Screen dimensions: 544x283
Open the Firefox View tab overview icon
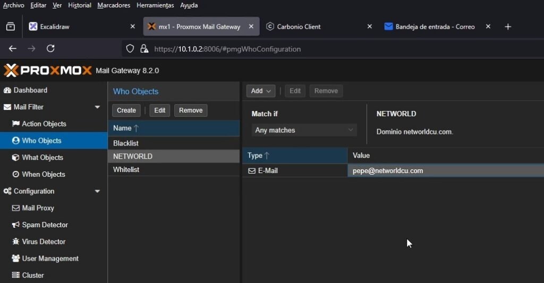point(11,27)
